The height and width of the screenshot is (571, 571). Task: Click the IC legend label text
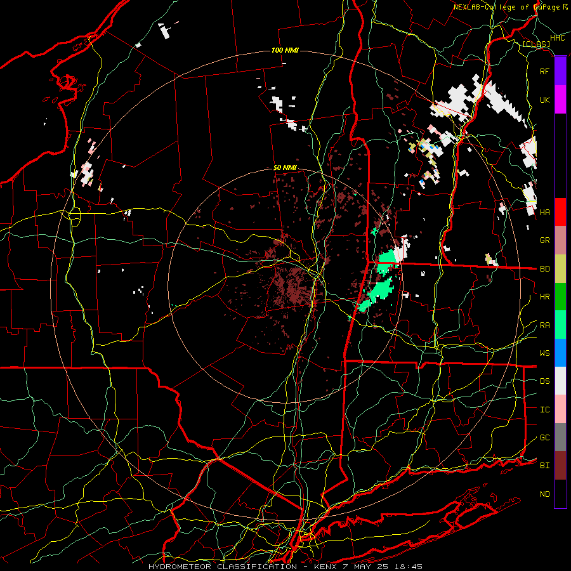tap(545, 410)
